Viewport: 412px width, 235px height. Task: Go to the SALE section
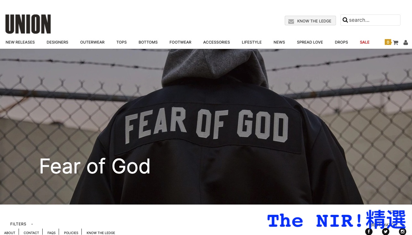[365, 42]
